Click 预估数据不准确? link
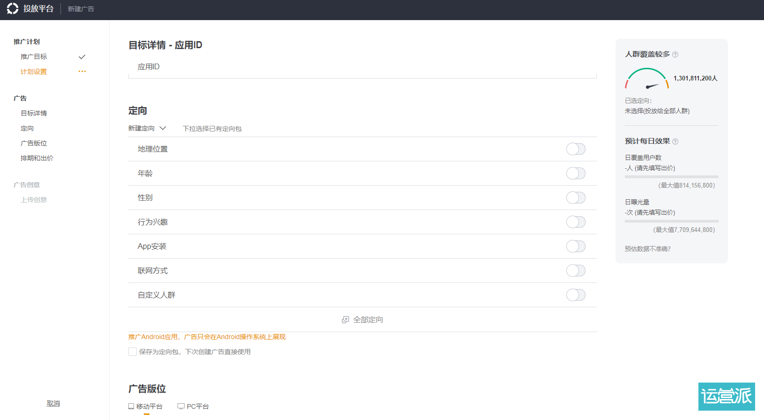 tap(647, 249)
